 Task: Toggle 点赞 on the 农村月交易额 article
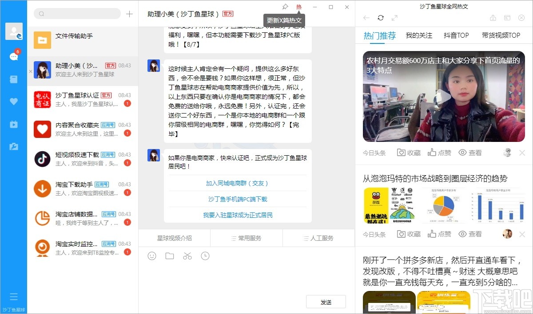tap(439, 152)
